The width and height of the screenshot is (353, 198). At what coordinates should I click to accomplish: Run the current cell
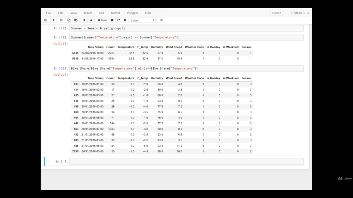click(x=102, y=20)
